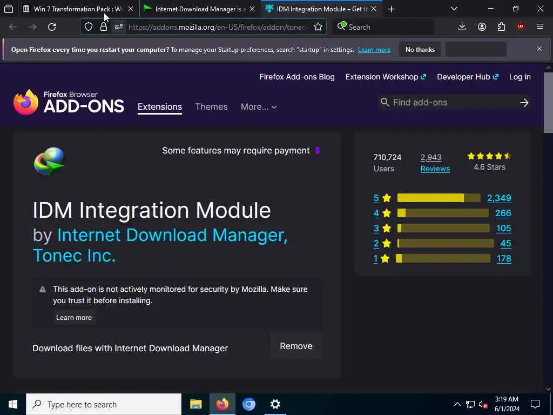Open a new tab with the plus button
This screenshot has width=553, height=415.
tap(391, 9)
